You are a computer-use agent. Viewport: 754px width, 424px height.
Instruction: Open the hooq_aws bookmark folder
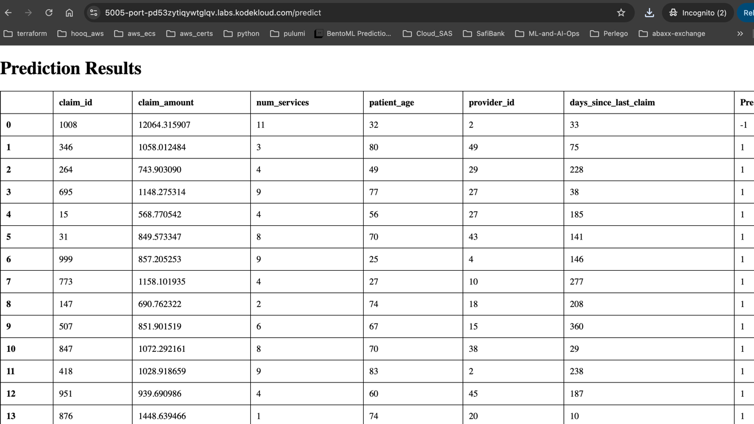click(81, 33)
